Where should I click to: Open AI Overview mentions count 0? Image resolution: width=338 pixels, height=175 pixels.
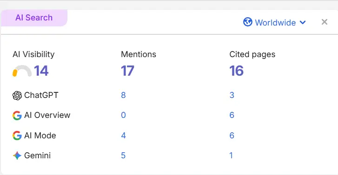coord(123,115)
